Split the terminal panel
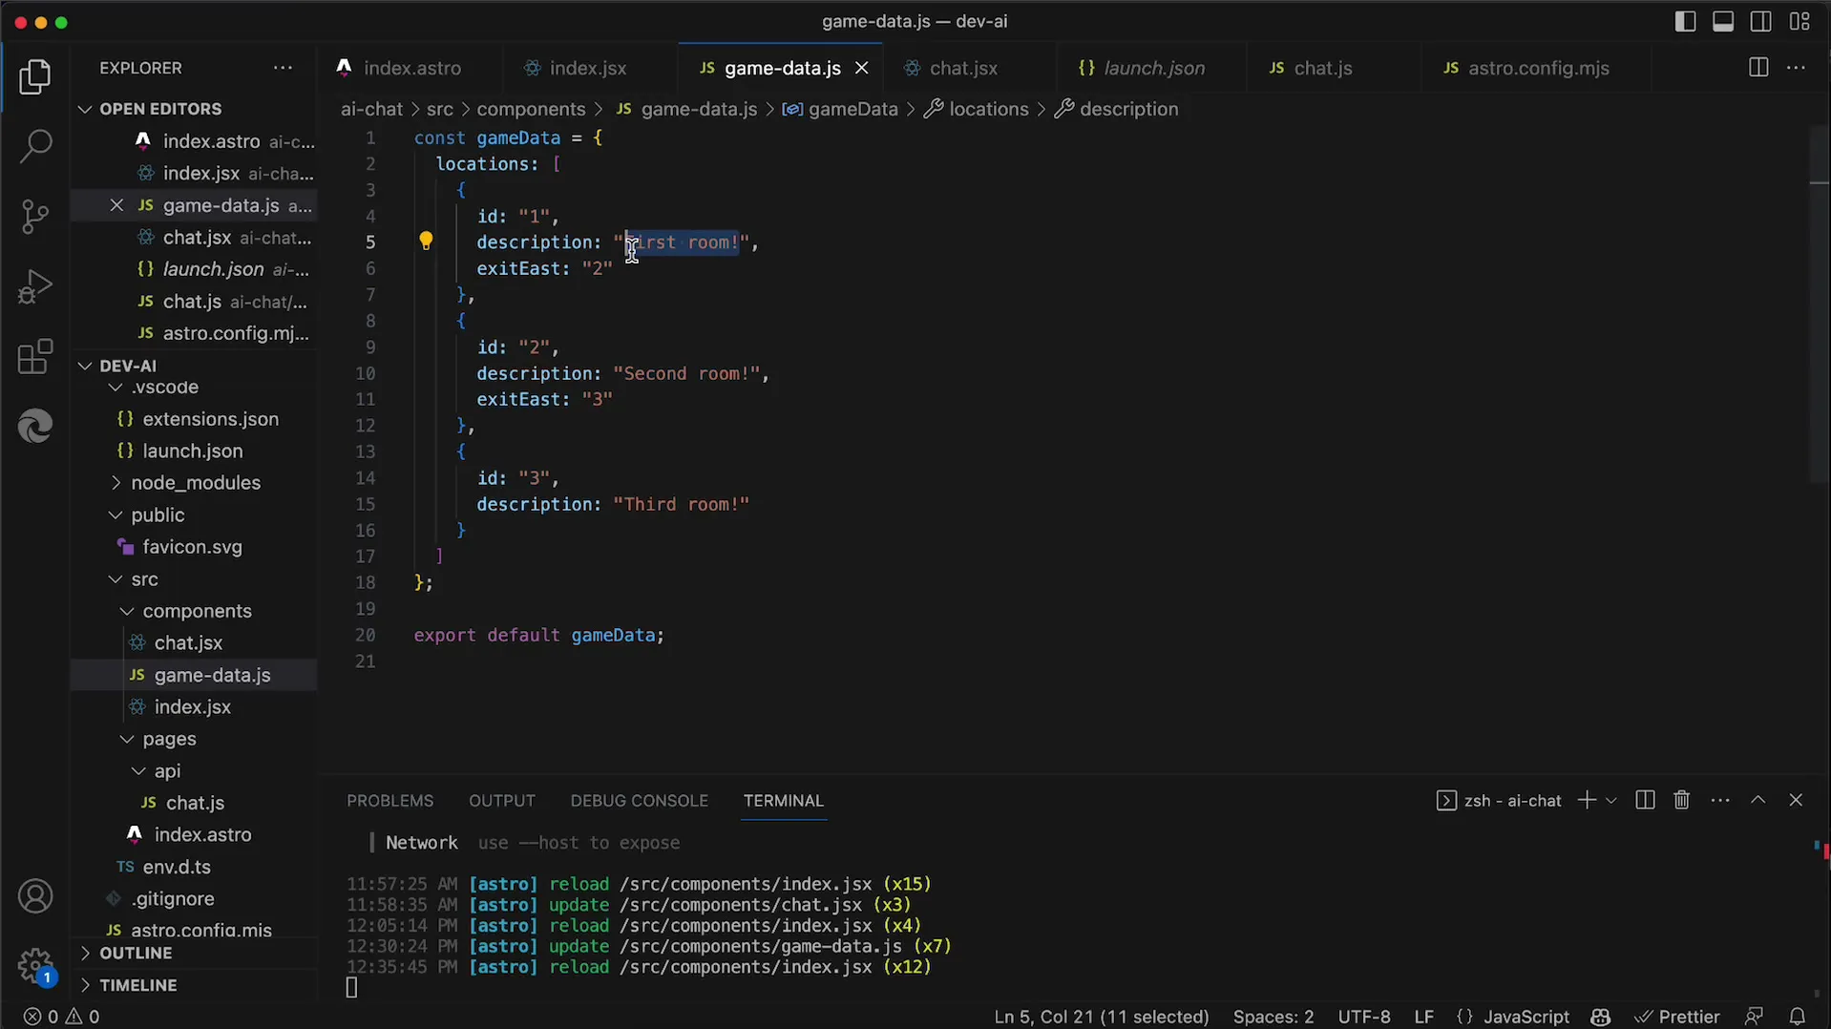 coord(1644,800)
